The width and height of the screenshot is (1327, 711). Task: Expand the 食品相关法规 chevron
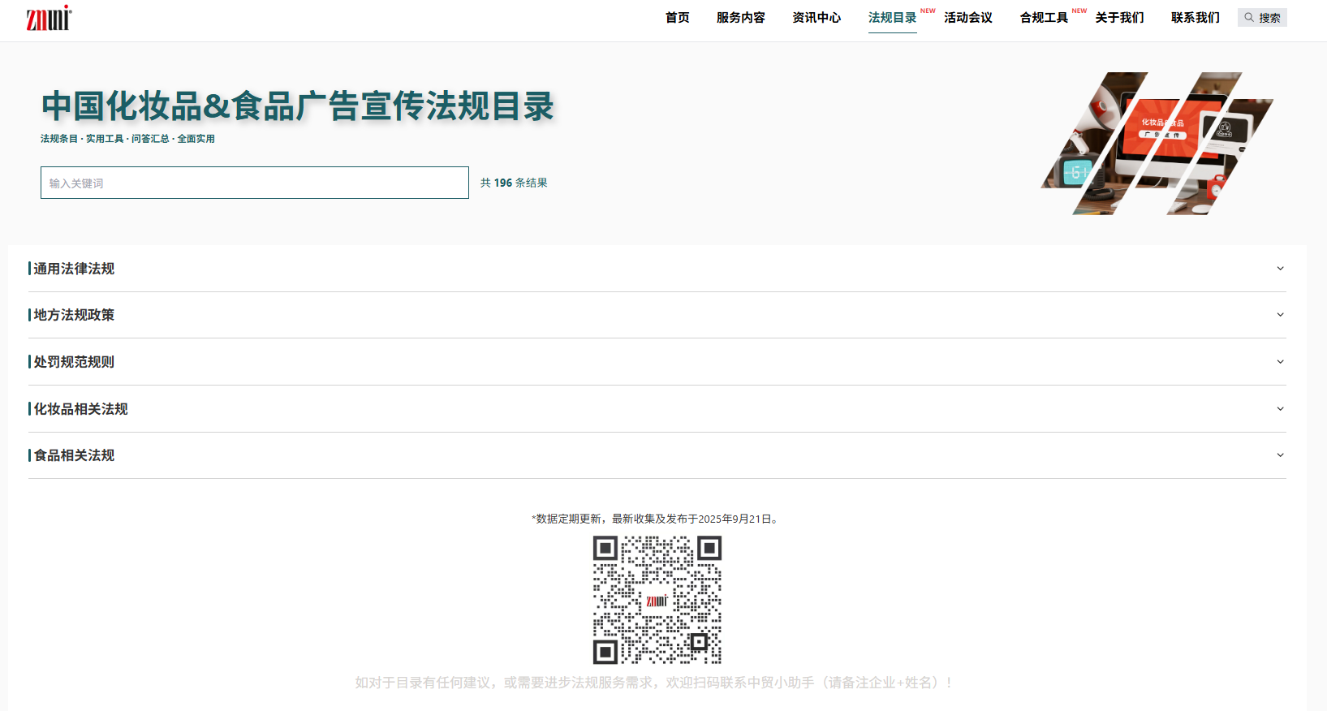click(x=1280, y=455)
